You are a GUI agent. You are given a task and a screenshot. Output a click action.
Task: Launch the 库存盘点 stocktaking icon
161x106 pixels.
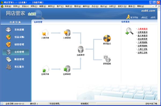point(107,38)
